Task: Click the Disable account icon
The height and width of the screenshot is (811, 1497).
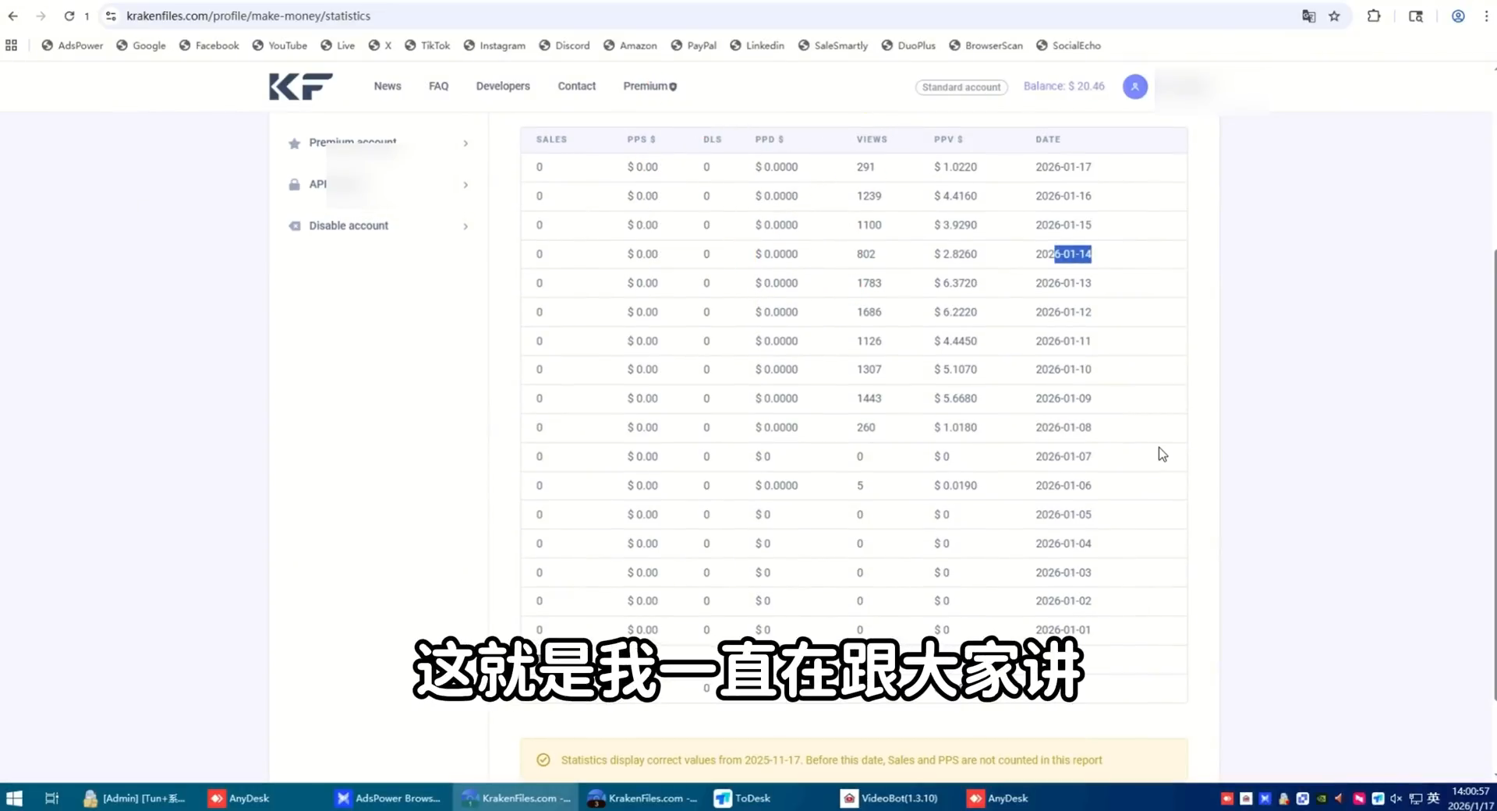Action: (294, 226)
